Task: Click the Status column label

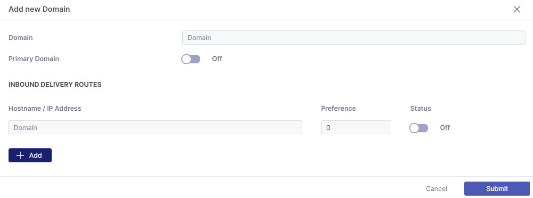Action: click(420, 108)
